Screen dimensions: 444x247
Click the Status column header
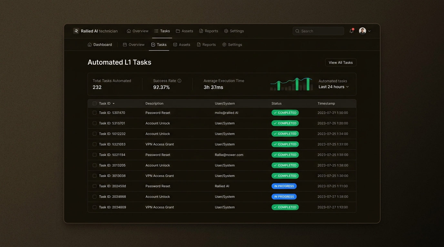277,104
